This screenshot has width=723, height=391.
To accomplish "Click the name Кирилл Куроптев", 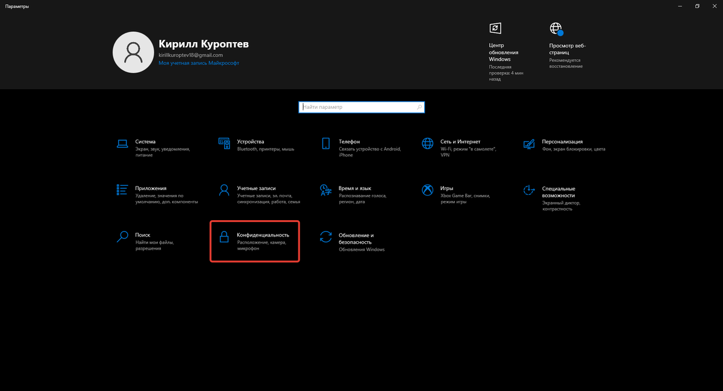I will 204,45.
